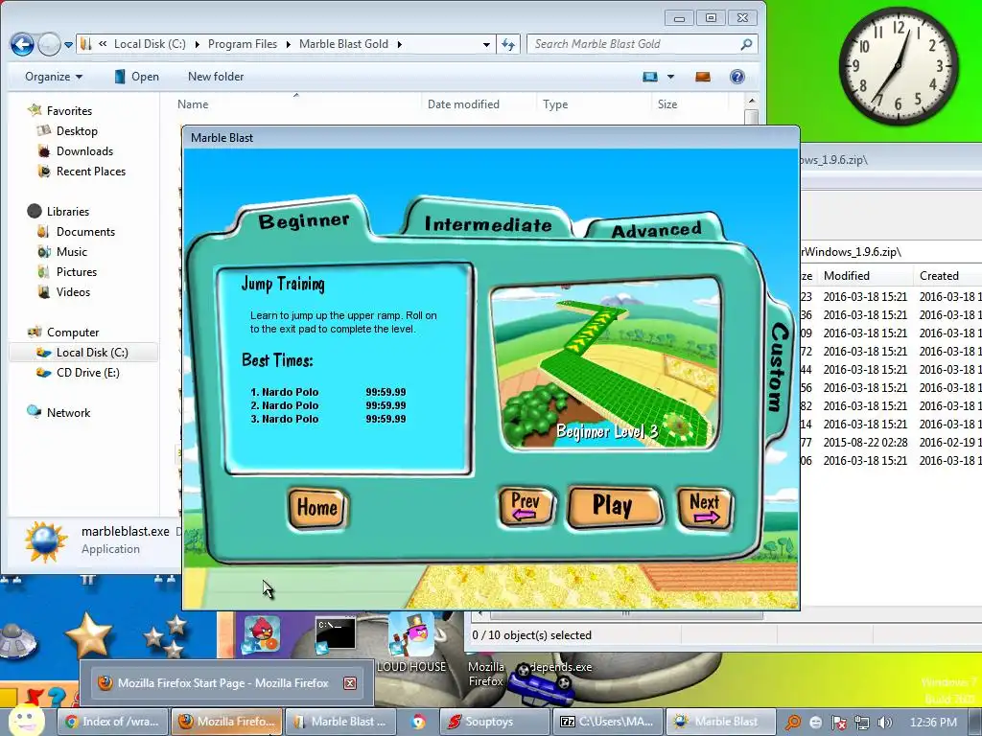
Task: Click the change view icon
Action: (x=650, y=77)
